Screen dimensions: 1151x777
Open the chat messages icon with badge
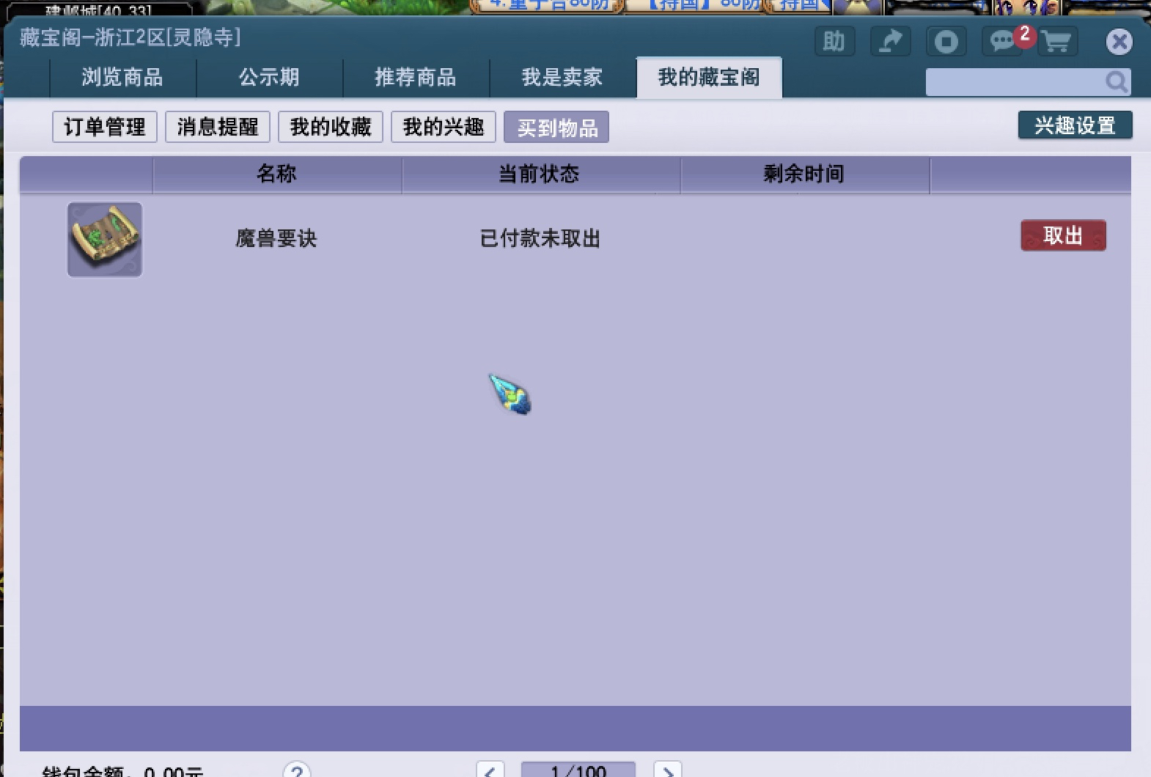click(1002, 42)
